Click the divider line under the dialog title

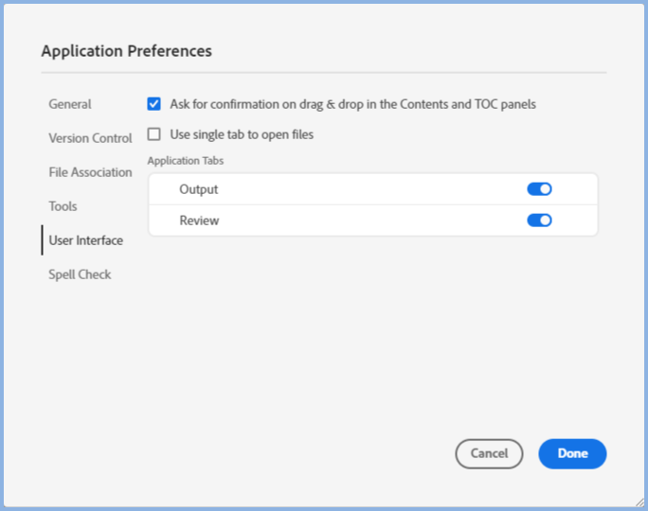pos(324,72)
